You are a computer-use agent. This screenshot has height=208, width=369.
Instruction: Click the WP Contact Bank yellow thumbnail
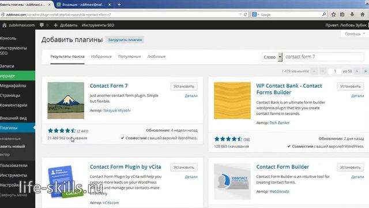tap(232, 101)
